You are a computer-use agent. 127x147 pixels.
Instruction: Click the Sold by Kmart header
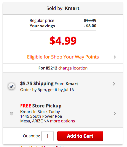63,8
